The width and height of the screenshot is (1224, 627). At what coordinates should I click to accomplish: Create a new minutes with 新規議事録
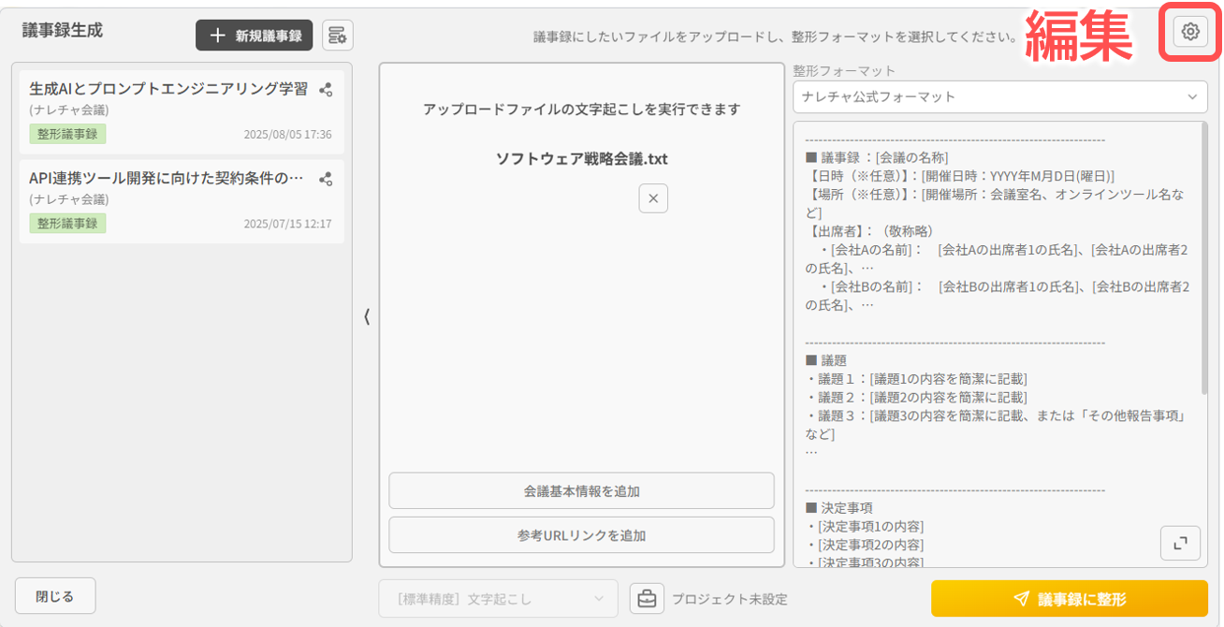254,35
